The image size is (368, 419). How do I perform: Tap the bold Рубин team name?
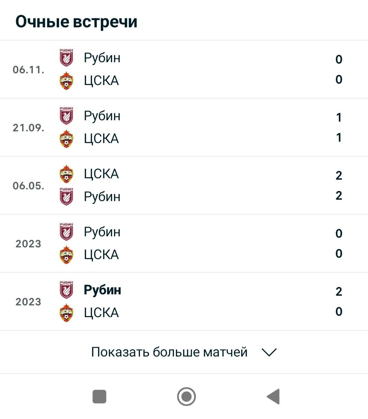point(102,290)
